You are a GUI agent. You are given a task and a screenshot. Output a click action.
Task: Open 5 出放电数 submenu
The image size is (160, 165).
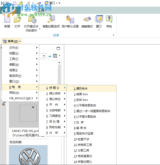(x=53, y=110)
